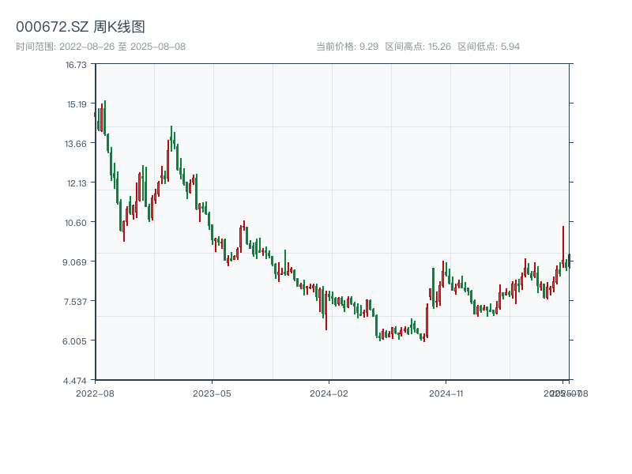The height and width of the screenshot is (474, 632).
Task: Select the 2023-05 x-axis date label
Action: [x=212, y=393]
